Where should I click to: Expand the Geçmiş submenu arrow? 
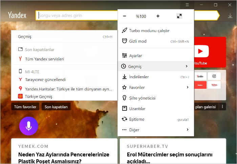tap(187, 66)
